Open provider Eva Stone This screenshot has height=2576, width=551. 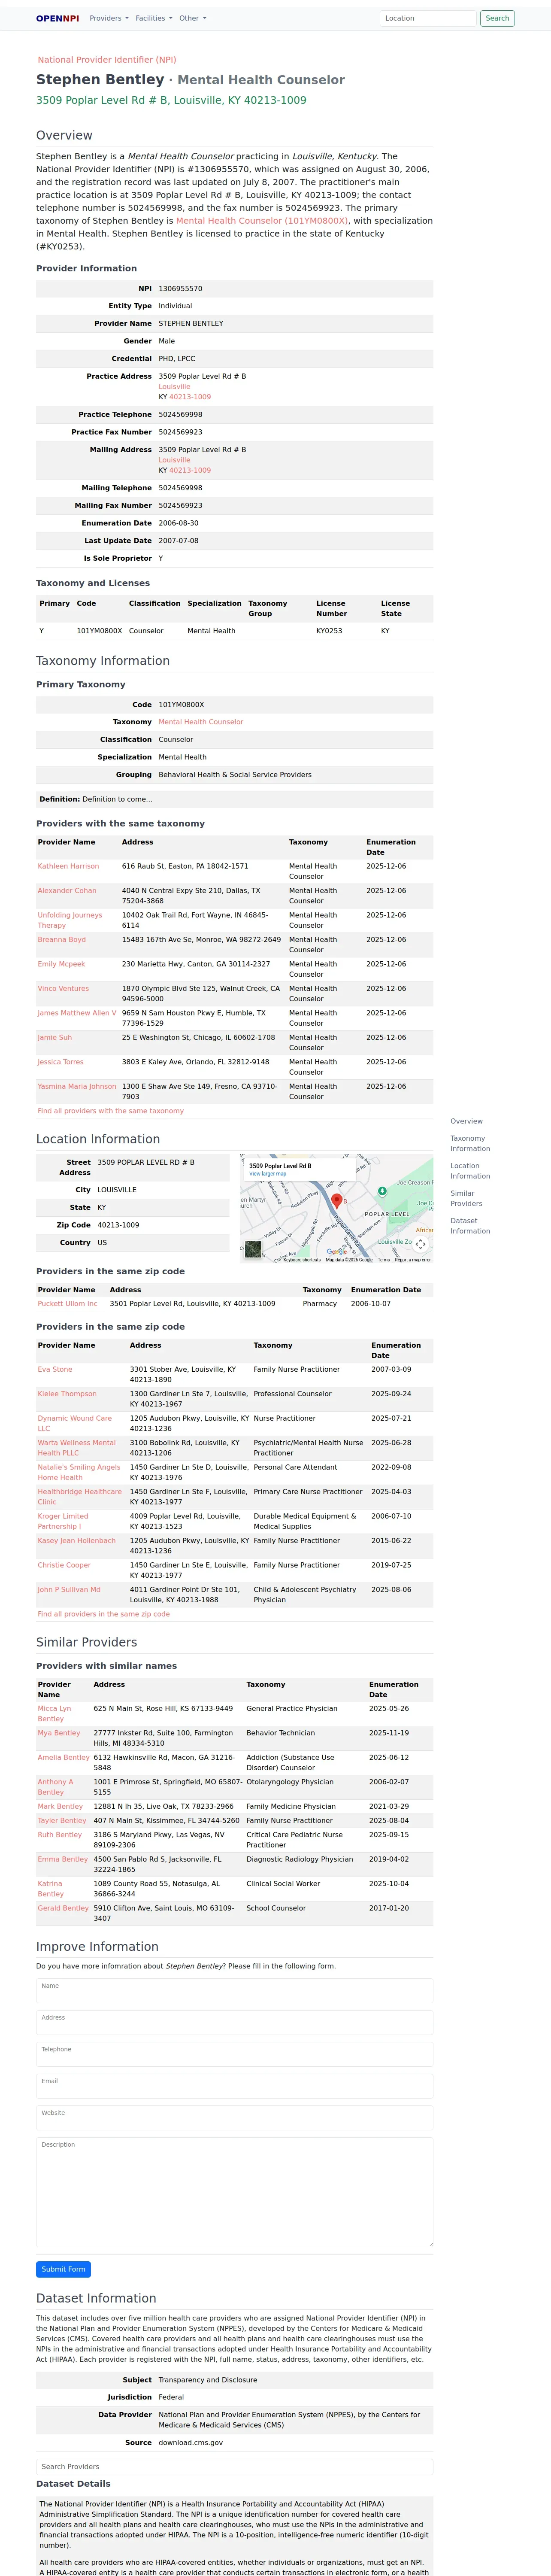tap(55, 1369)
